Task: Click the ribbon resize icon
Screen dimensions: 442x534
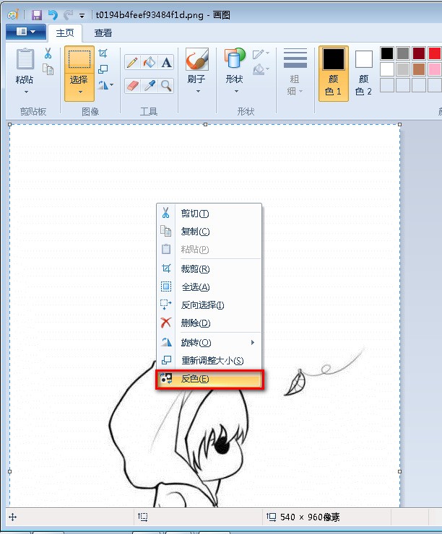Action: tap(103, 69)
